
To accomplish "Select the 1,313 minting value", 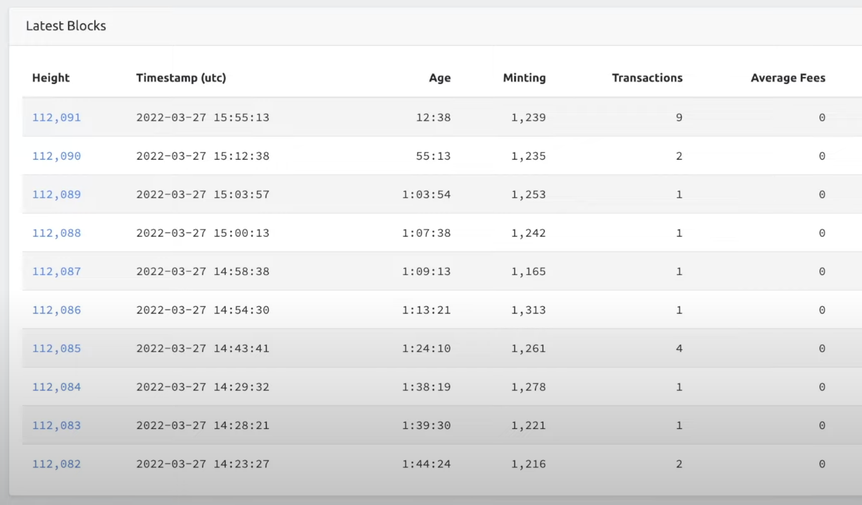I will [528, 310].
